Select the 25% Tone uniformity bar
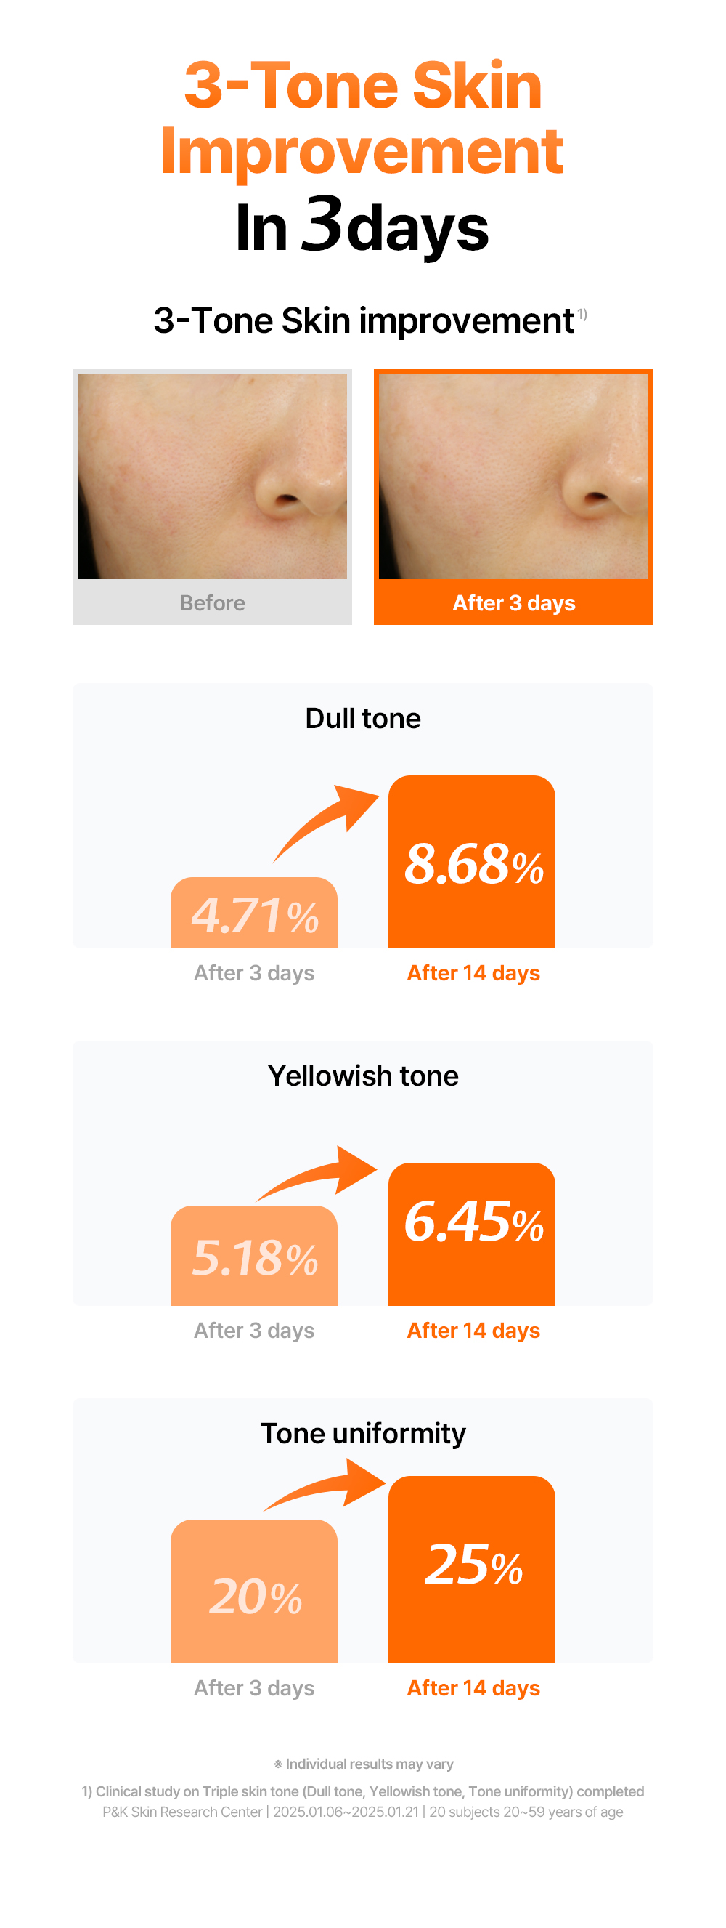The height and width of the screenshot is (1928, 726). click(472, 1570)
